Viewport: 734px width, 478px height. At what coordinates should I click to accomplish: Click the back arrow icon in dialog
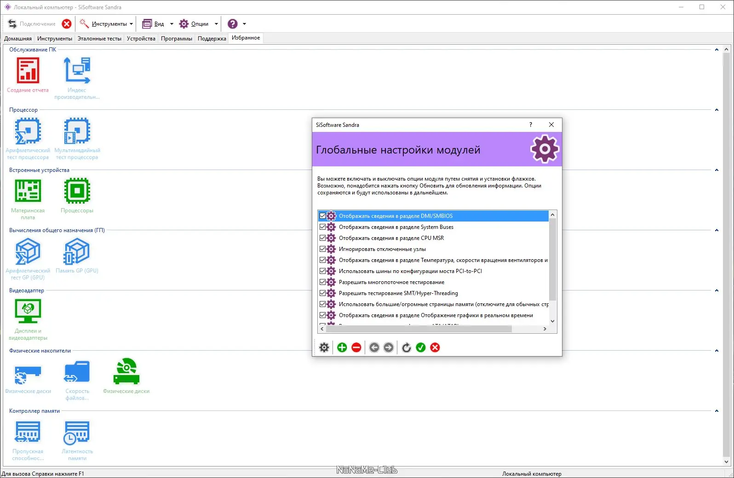point(374,347)
